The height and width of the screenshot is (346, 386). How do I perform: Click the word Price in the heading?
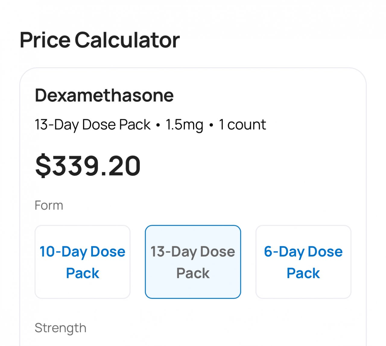click(45, 40)
